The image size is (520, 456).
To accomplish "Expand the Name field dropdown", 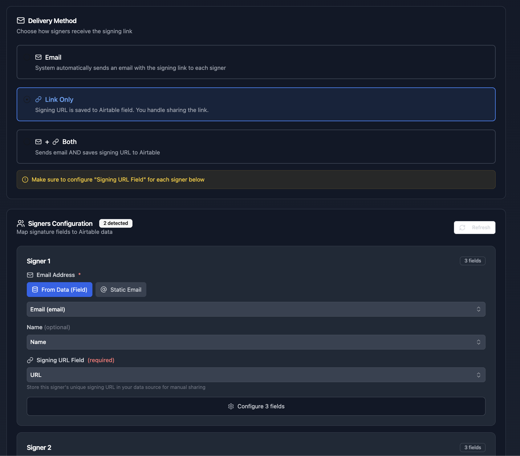I will pyautogui.click(x=256, y=342).
